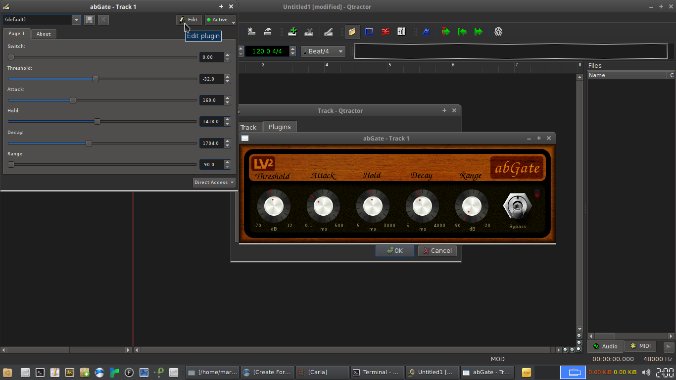
Task: Open the (default) preset dropdown
Action: click(76, 20)
